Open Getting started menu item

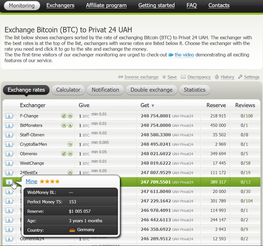(156, 5)
